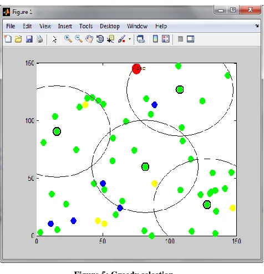Click the Link Plot toolbar icon

(141, 39)
